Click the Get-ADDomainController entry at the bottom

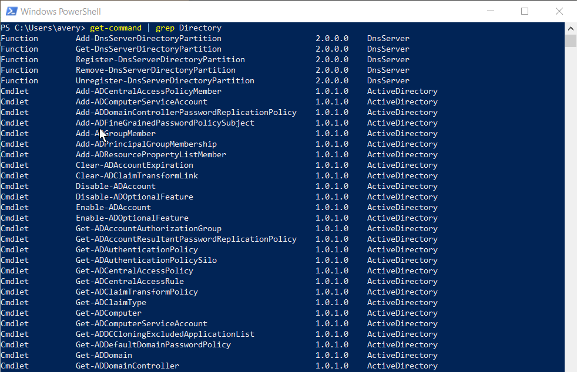pyautogui.click(x=127, y=366)
